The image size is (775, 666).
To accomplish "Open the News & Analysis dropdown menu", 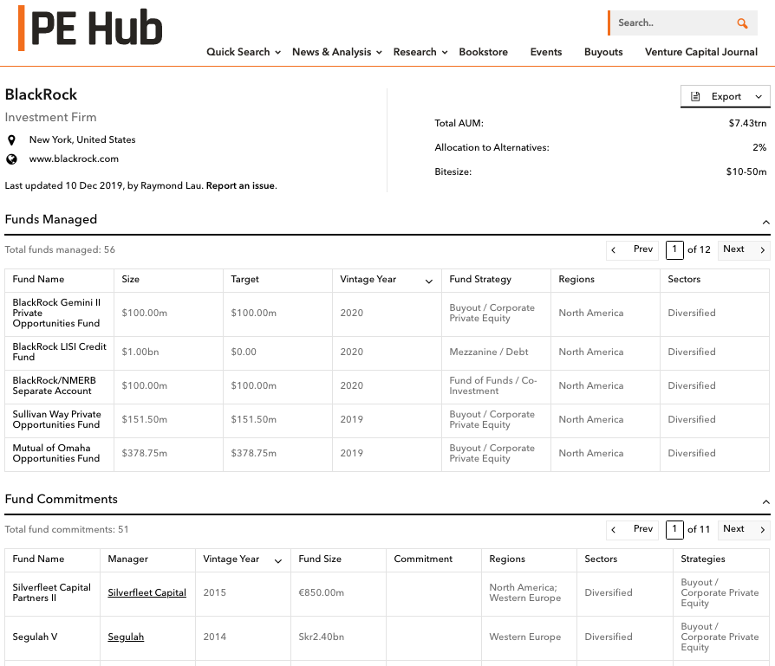I will (x=337, y=52).
